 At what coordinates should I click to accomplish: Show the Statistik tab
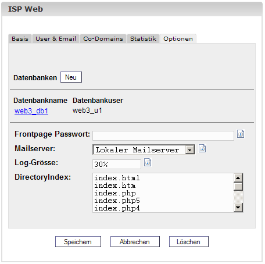143,38
